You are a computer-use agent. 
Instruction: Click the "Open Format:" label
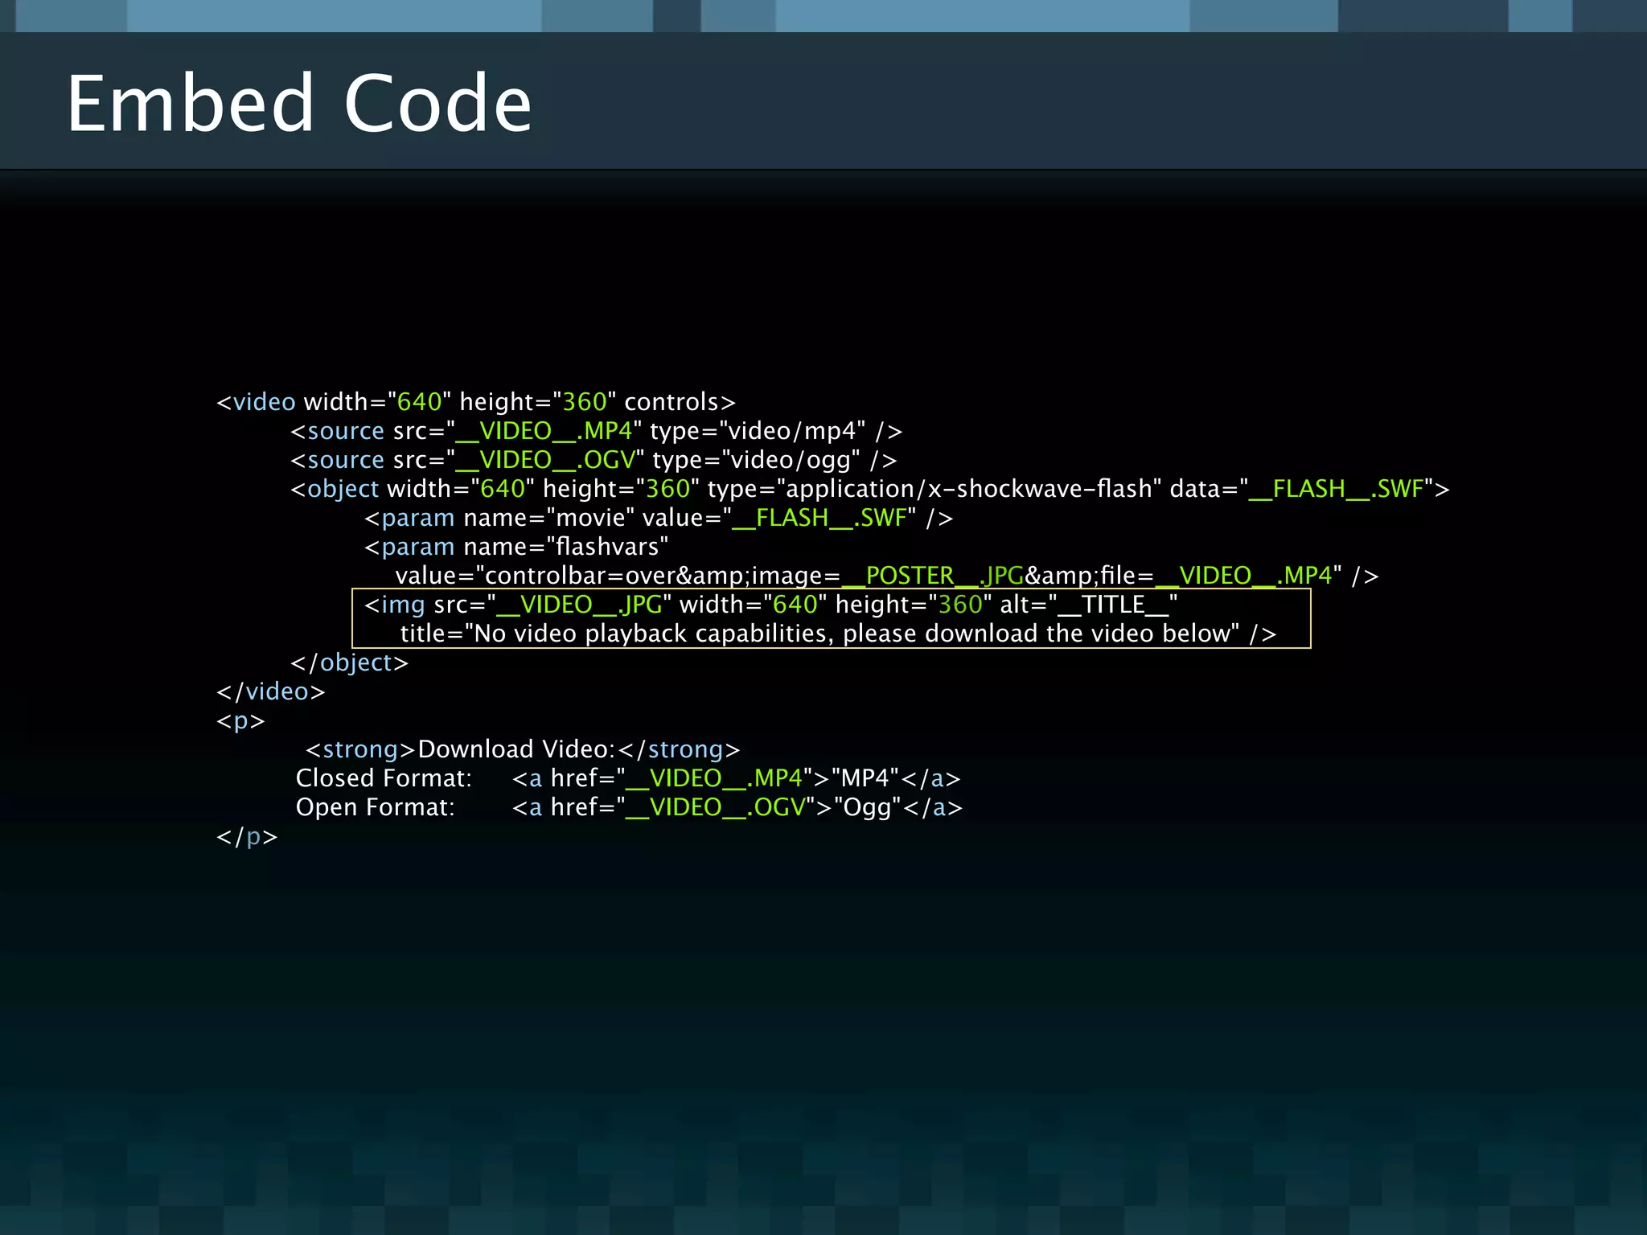point(375,807)
